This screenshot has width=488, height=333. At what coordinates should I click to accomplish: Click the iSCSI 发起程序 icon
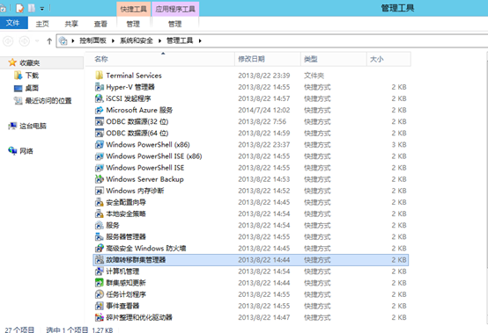coord(99,98)
